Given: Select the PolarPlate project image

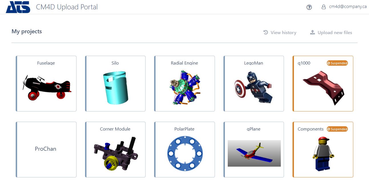Looking at the screenshot, I should click(185, 154).
